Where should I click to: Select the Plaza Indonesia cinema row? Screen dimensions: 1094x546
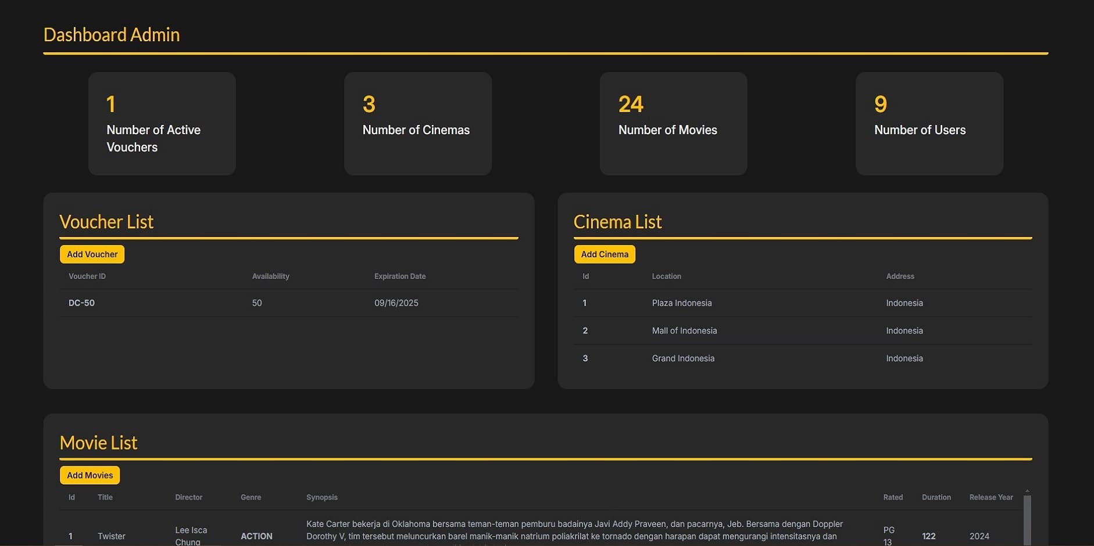(803, 303)
